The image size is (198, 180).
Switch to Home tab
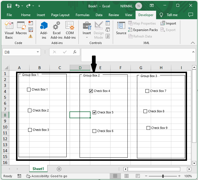(26, 15)
